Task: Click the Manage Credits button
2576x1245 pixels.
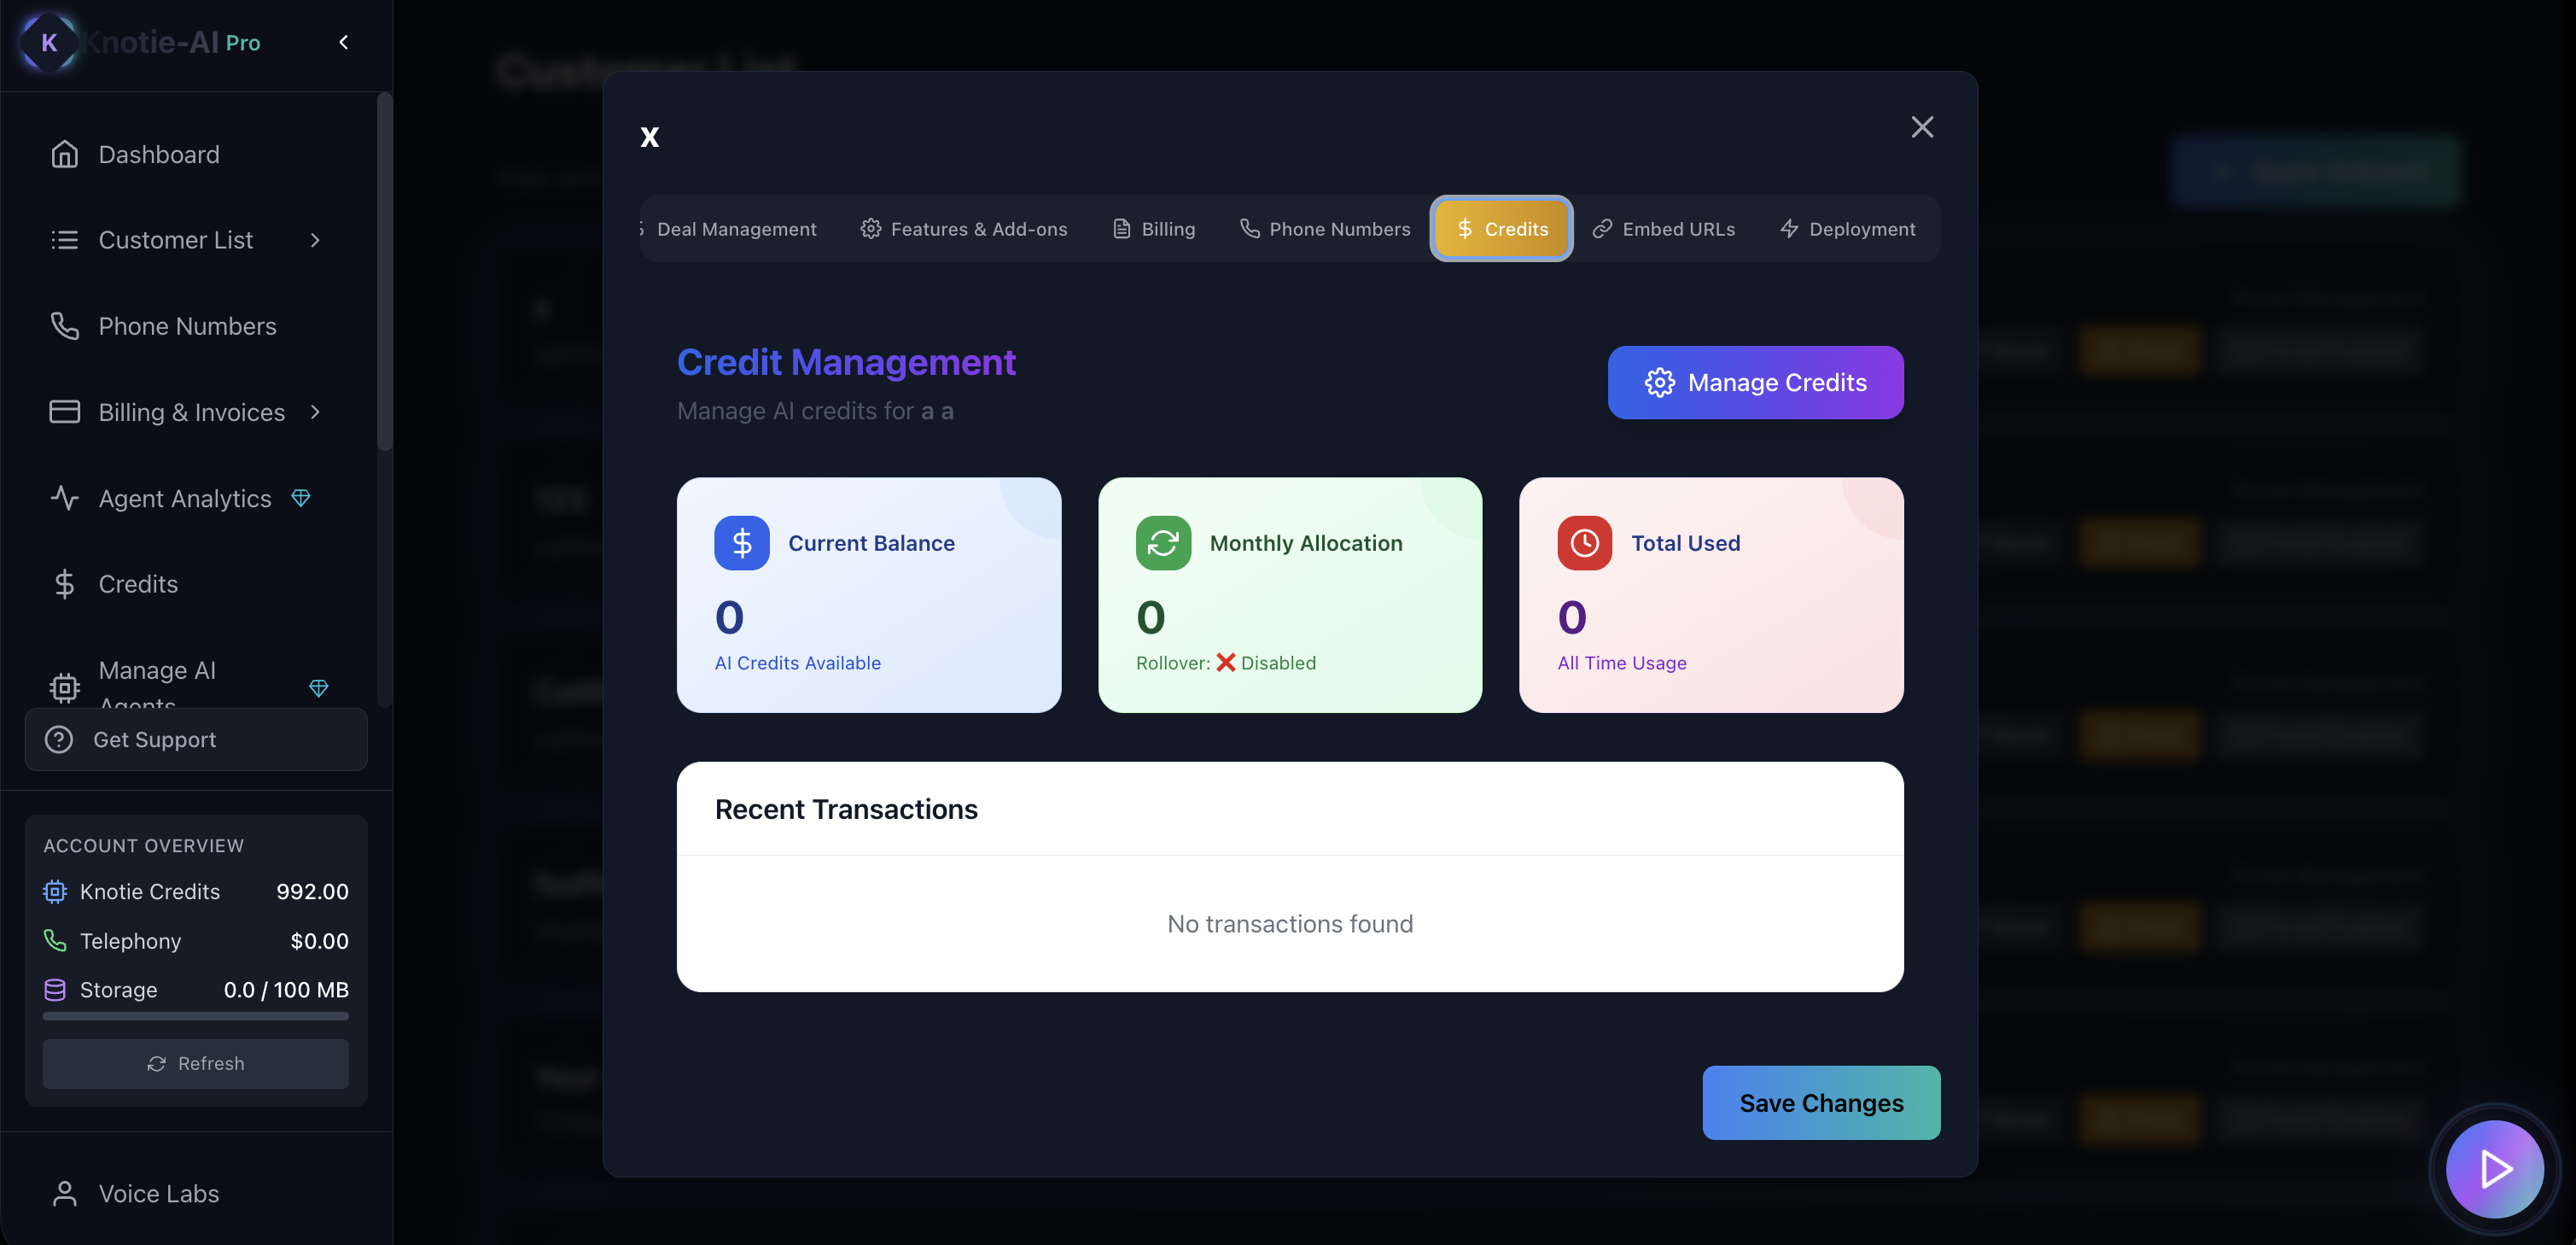Action: pyautogui.click(x=1755, y=383)
